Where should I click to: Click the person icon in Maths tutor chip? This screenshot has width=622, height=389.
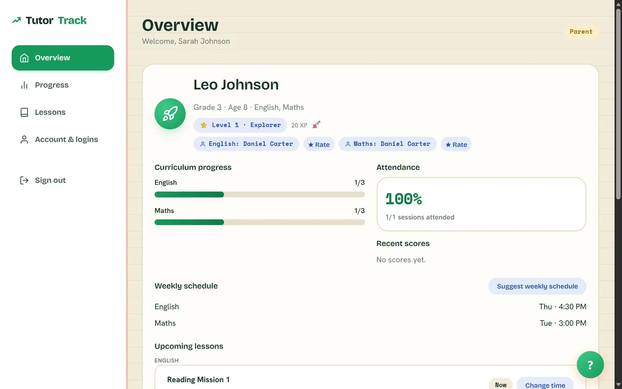click(x=348, y=144)
